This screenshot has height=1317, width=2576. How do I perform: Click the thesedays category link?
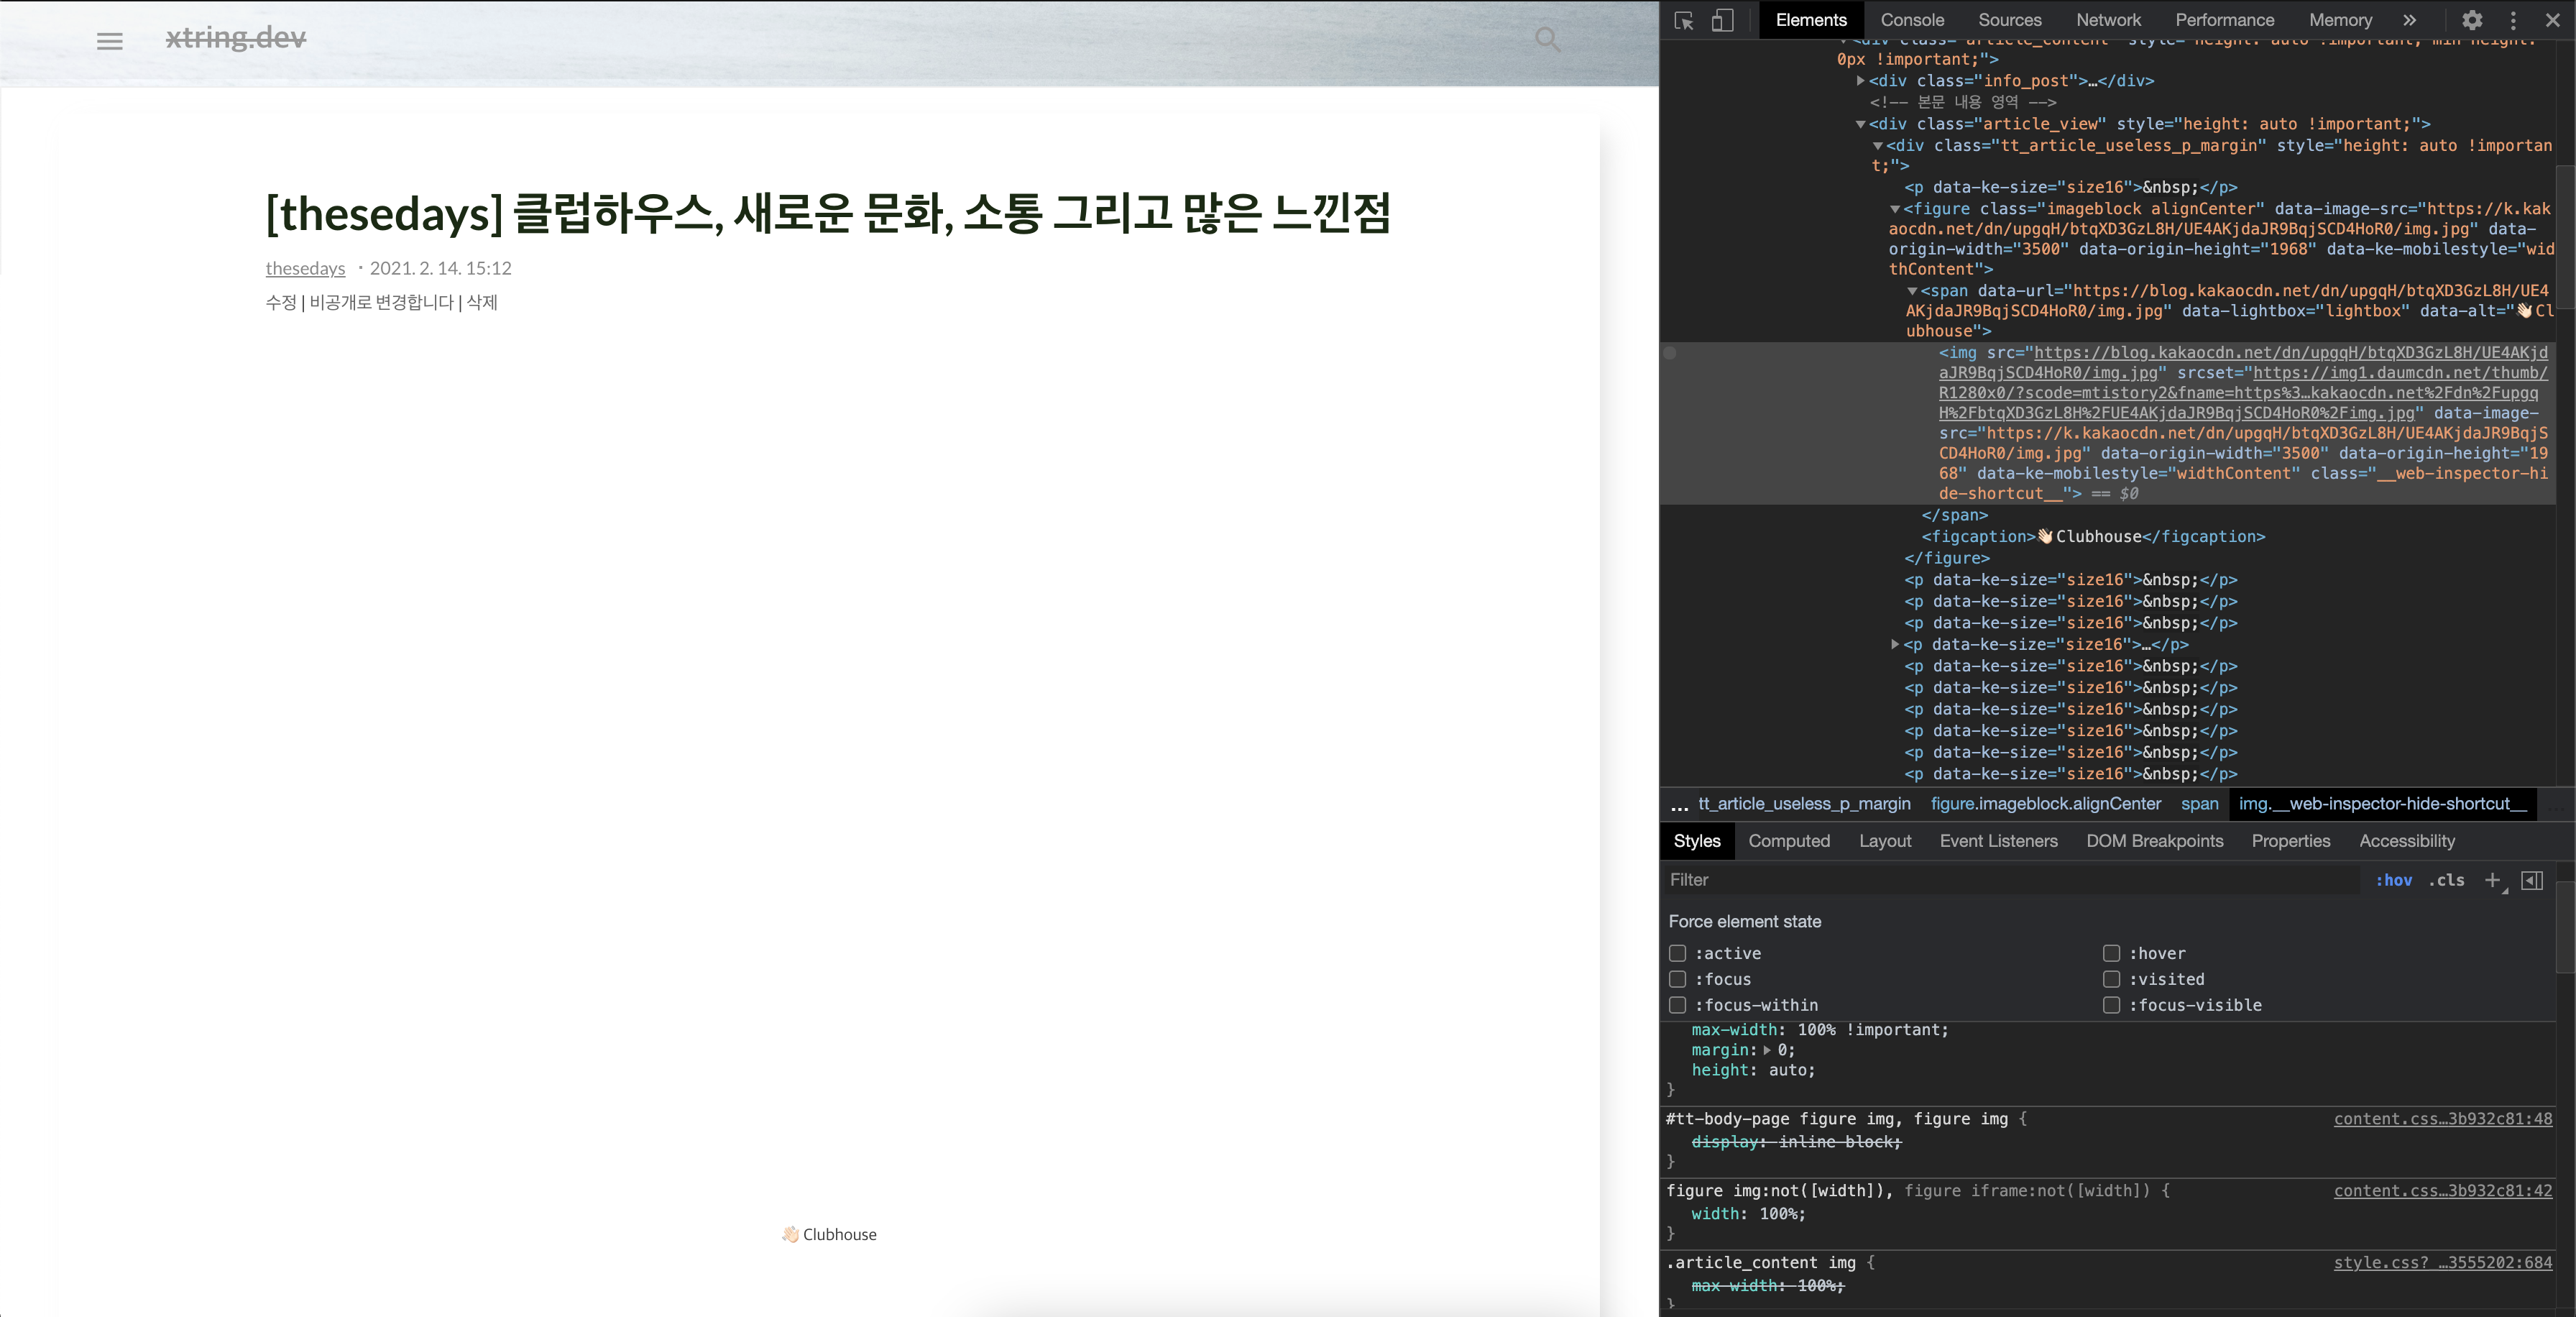[305, 268]
